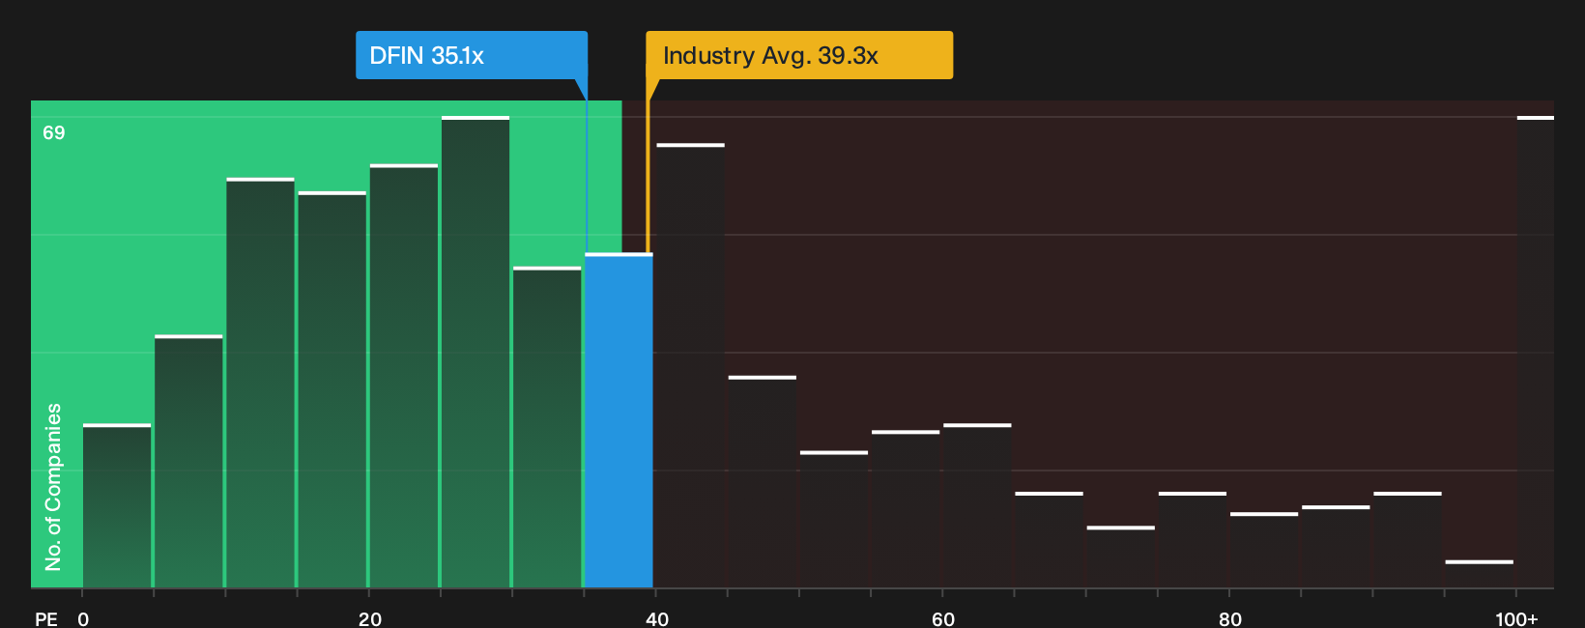Viewport: 1585px width, 628px height.
Task: Click the 100+ bar at far right
Action: click(x=1536, y=352)
